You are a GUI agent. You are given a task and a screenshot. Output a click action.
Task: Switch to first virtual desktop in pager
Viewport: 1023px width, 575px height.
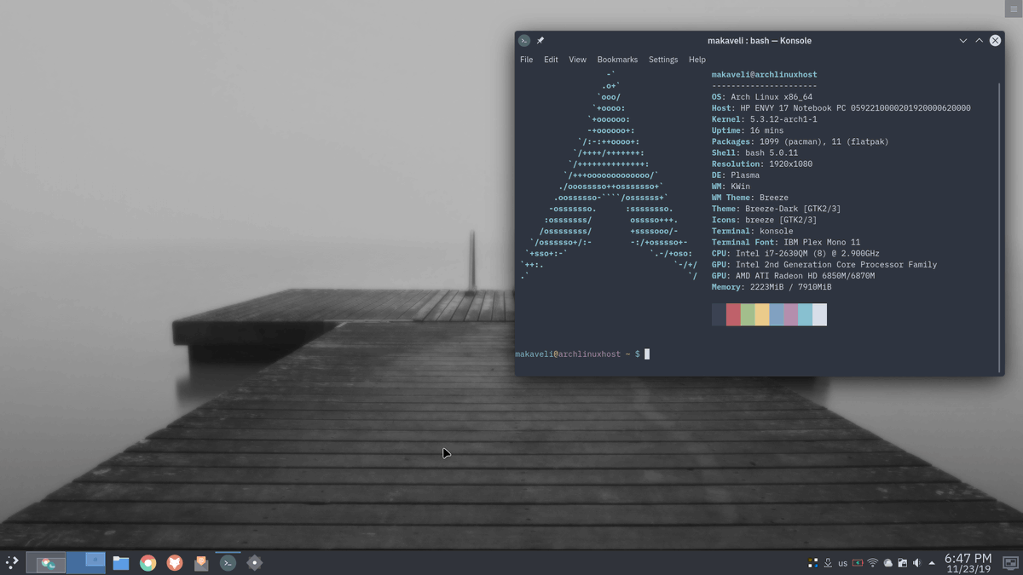point(46,562)
